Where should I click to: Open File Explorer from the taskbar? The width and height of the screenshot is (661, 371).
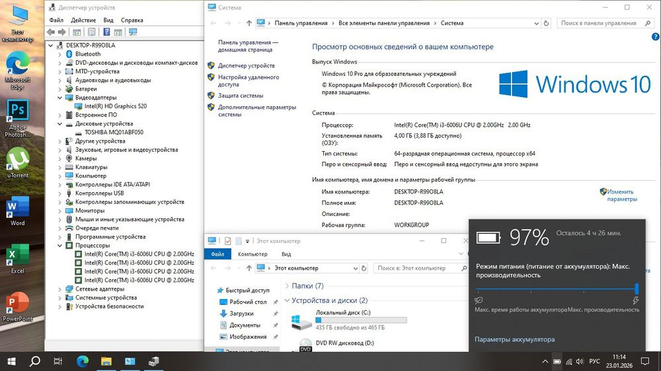106,361
